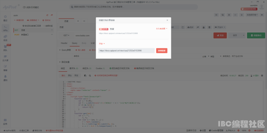
Task: Open the notifications bell icon
Action: (6, 78)
